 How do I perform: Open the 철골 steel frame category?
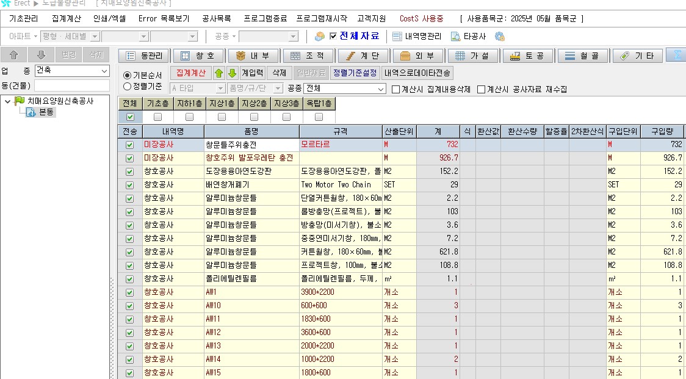582,56
